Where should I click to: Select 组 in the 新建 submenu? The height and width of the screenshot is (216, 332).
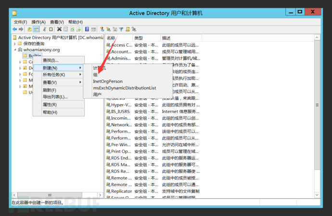click(x=128, y=75)
